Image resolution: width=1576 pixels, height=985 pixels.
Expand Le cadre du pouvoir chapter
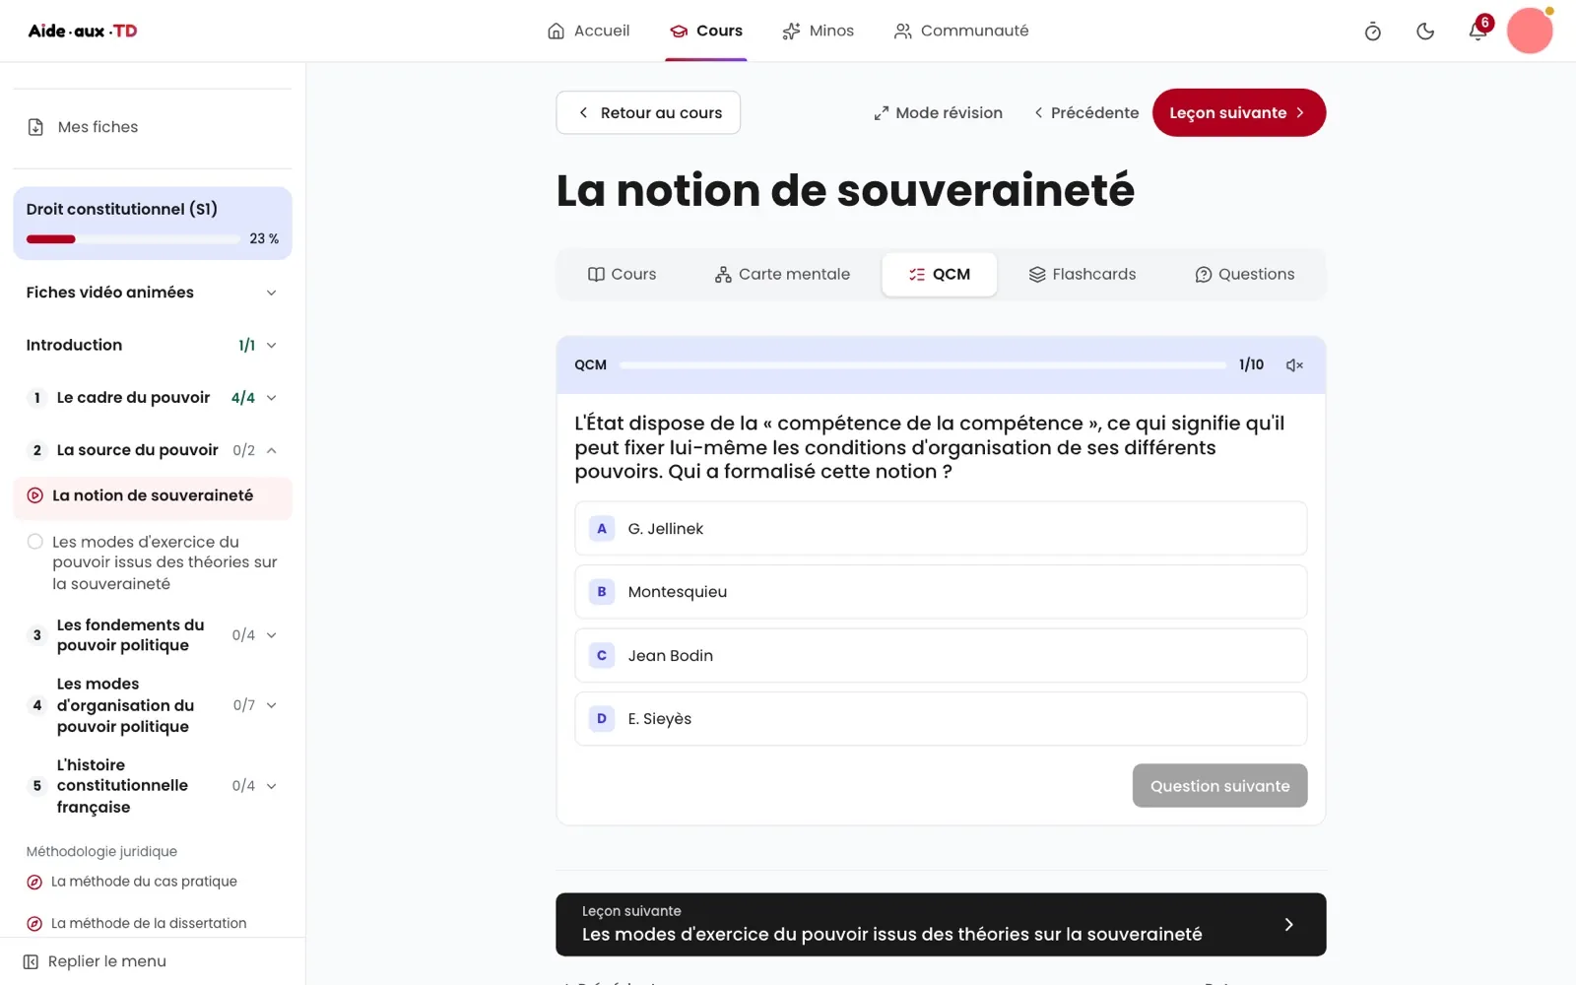[x=153, y=398]
